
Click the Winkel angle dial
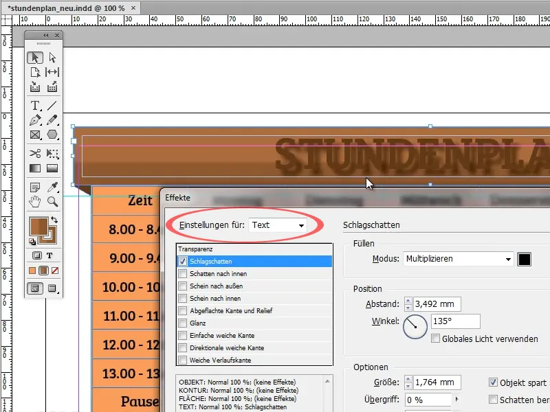[415, 327]
